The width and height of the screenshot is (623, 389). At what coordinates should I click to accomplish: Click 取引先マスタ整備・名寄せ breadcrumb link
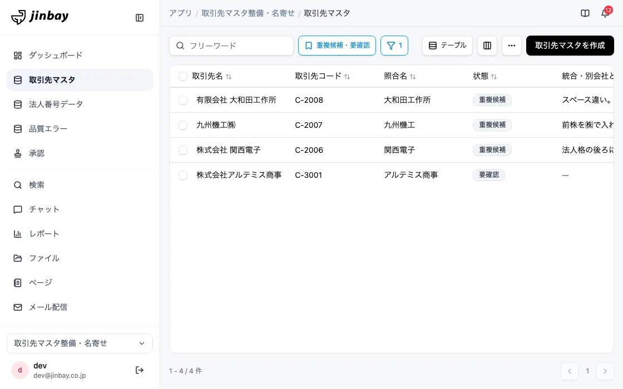coord(248,13)
